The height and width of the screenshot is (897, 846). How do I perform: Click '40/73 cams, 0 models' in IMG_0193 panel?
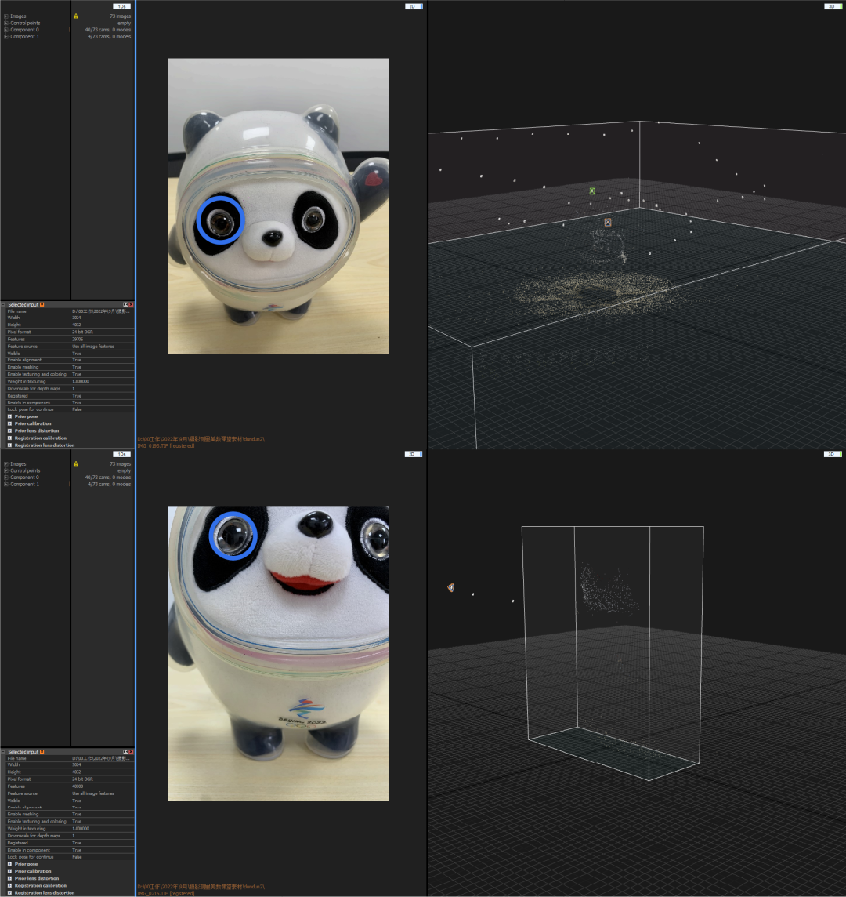(x=108, y=30)
